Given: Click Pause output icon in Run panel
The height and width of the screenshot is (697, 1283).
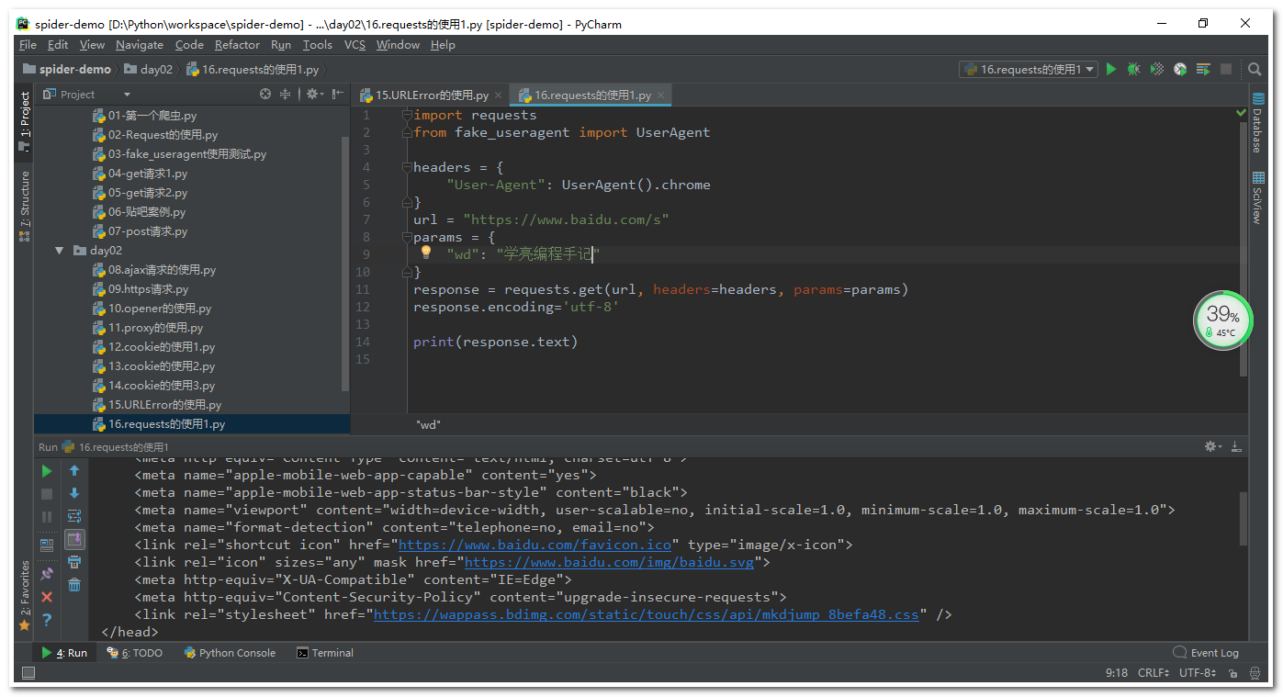Looking at the screenshot, I should (x=47, y=517).
